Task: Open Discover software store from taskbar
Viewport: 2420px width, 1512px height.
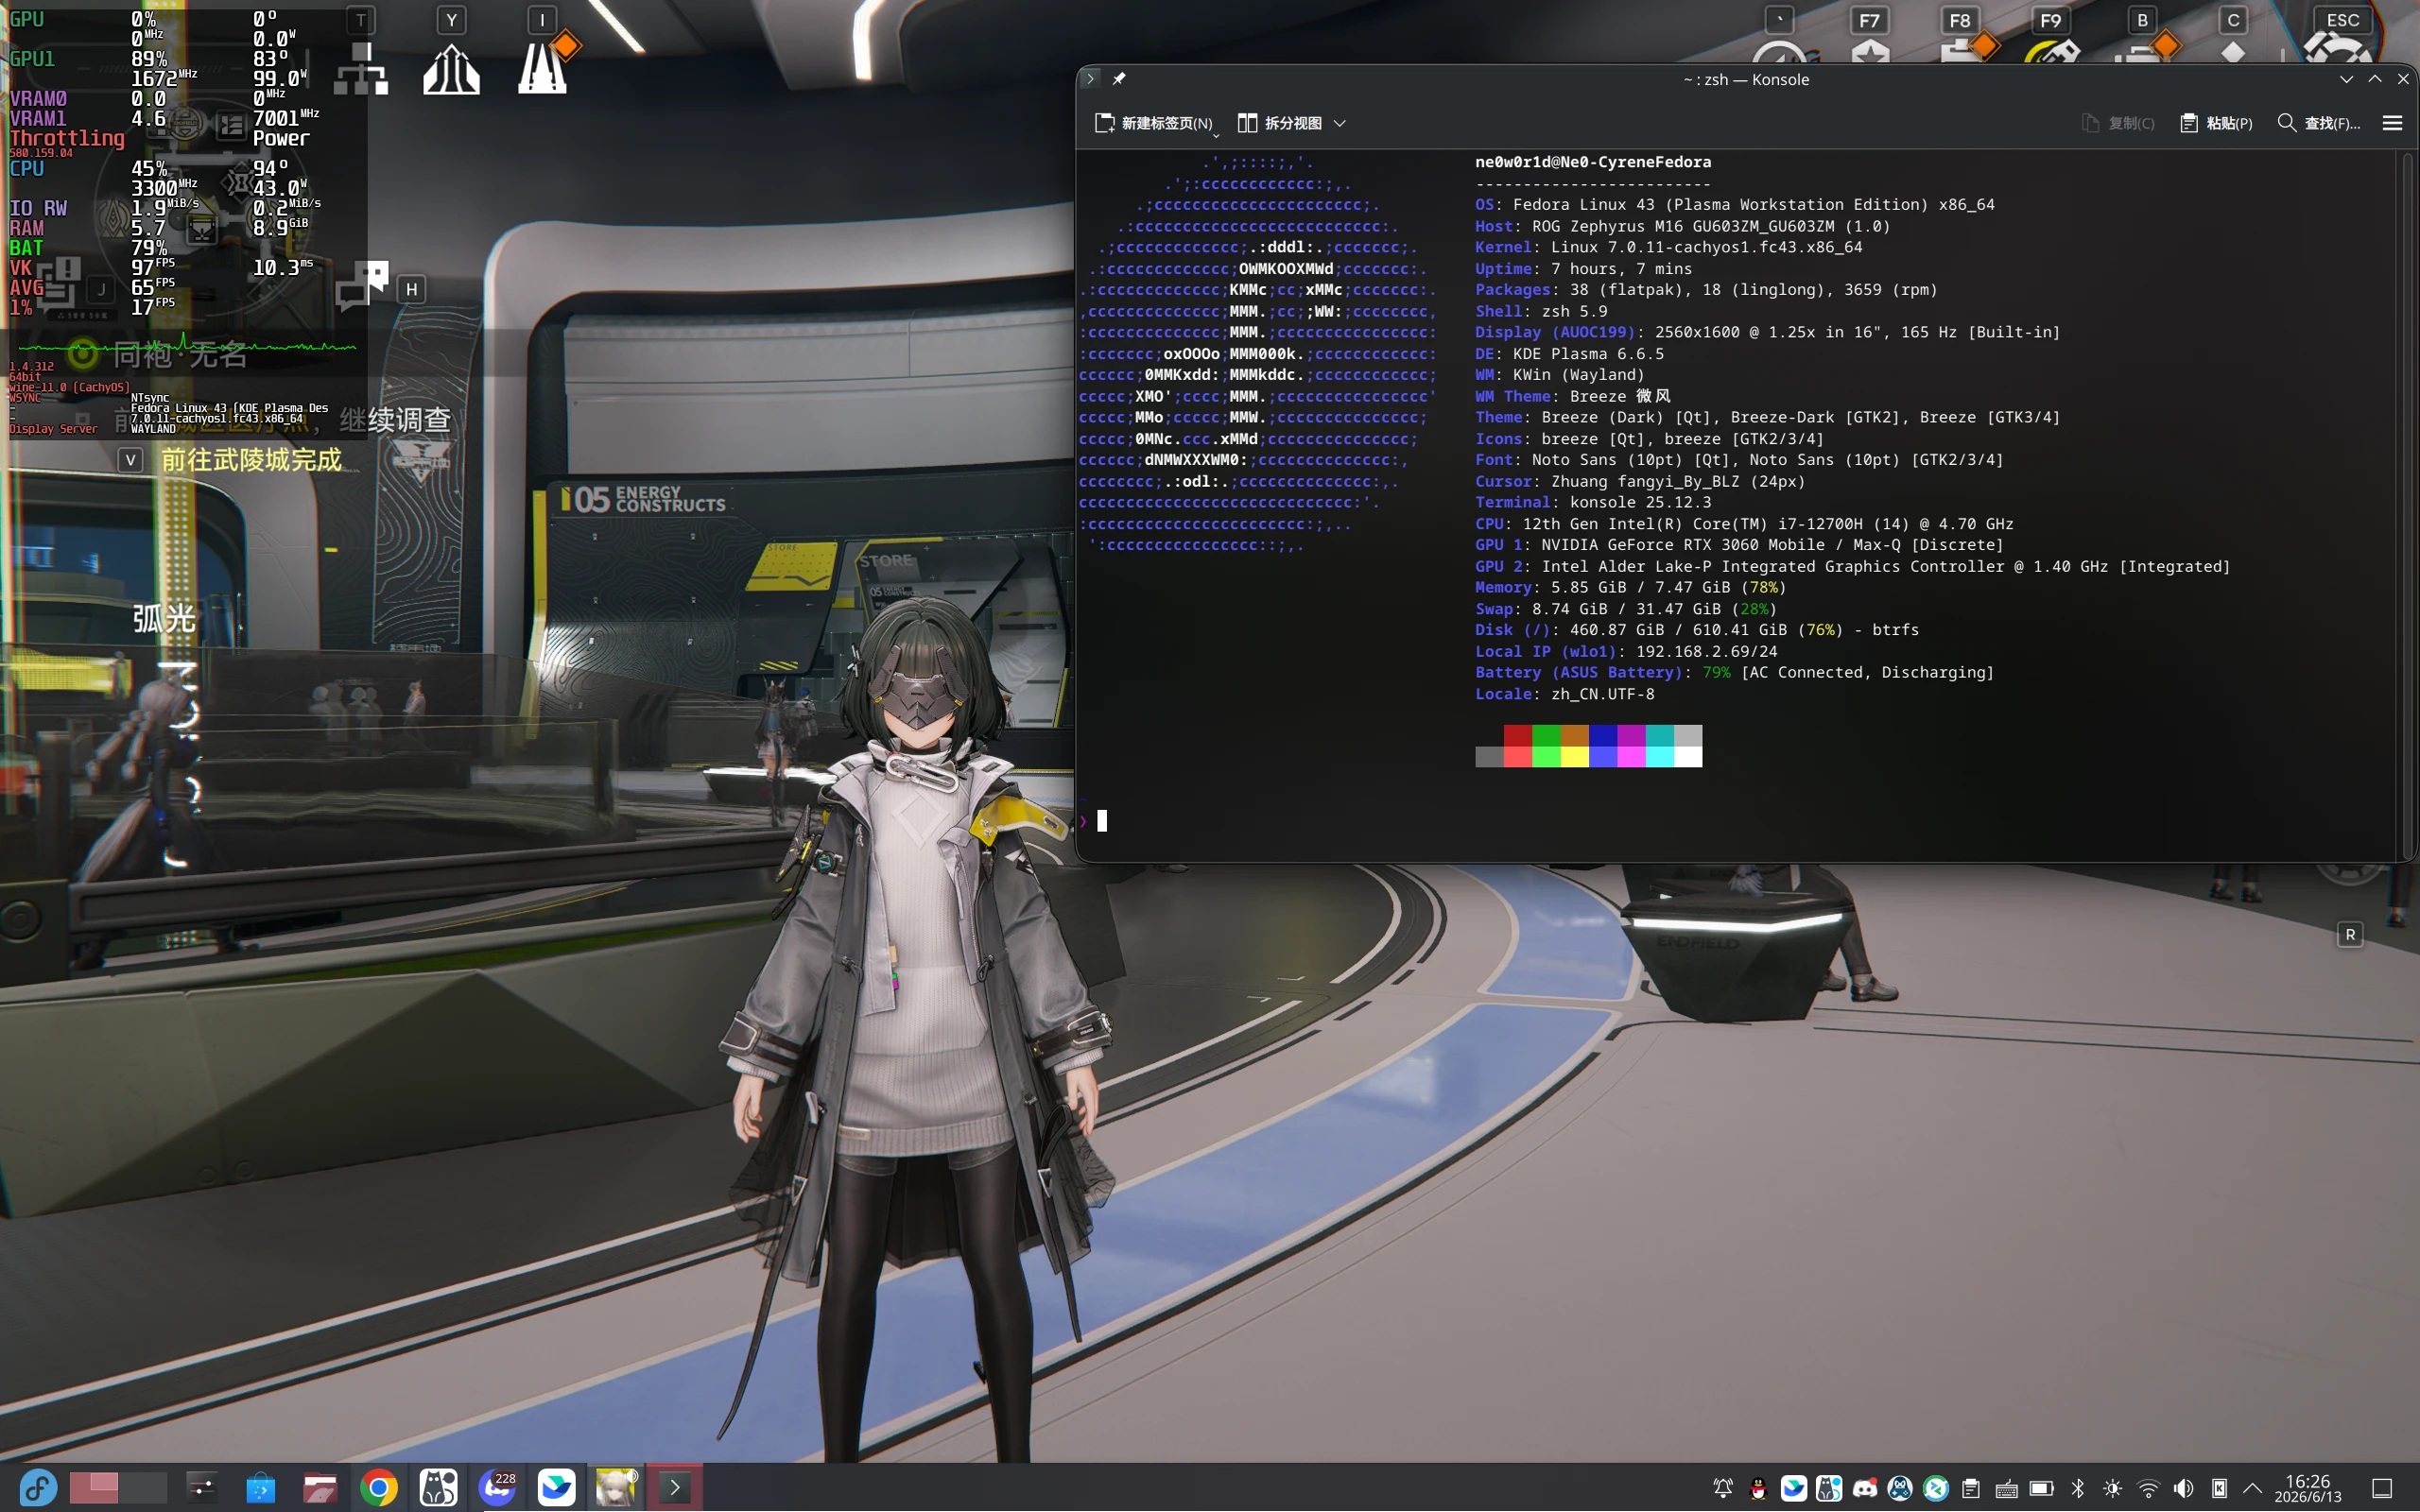Action: click(261, 1487)
